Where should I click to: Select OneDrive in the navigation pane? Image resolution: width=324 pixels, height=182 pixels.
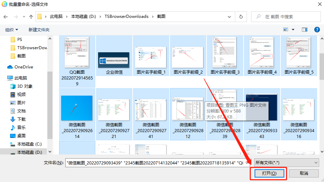tap(23, 67)
